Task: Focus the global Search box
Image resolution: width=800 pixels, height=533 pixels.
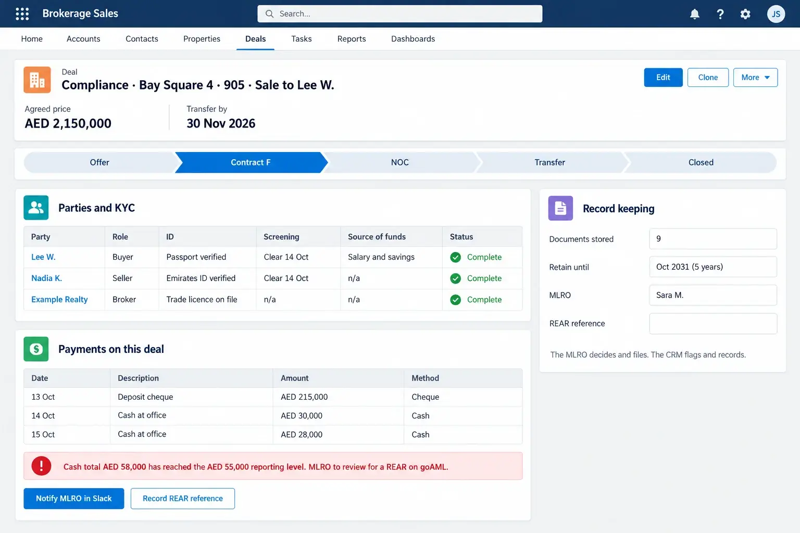Action: click(x=400, y=14)
